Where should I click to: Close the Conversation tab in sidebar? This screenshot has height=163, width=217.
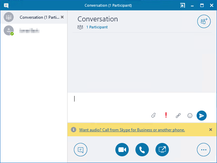[x=62, y=17]
